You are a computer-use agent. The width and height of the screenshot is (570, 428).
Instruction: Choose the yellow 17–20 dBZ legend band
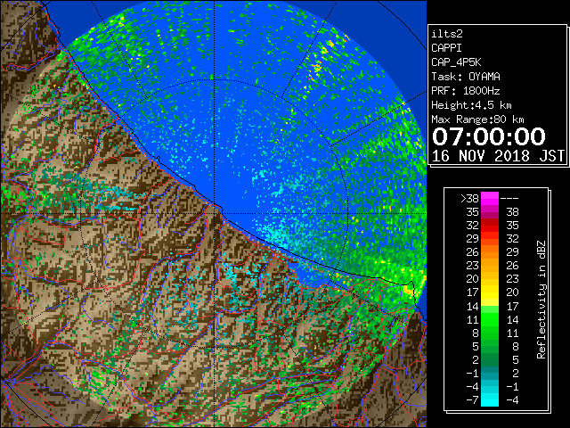click(490, 292)
